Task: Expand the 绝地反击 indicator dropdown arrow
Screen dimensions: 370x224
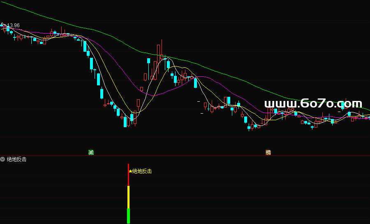Action: click(x=3, y=159)
